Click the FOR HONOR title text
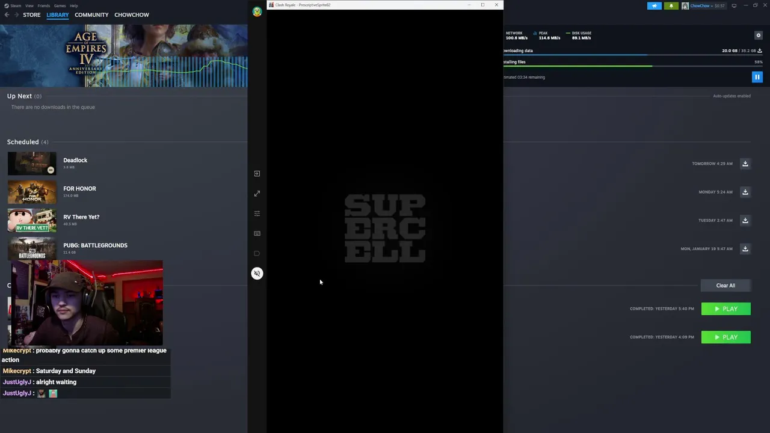 [x=79, y=189]
